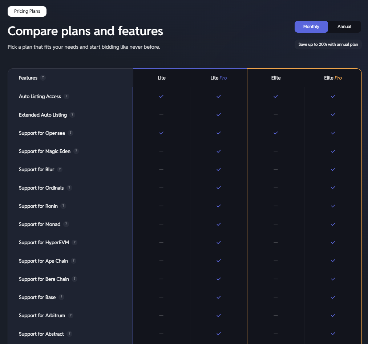Screen dimensions: 368x344
Task: Select the Lite Pro plan column header
Action: tap(218, 78)
